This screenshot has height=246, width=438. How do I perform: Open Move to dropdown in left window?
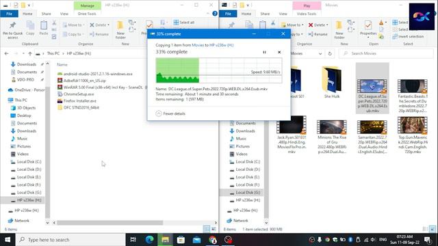point(73,25)
